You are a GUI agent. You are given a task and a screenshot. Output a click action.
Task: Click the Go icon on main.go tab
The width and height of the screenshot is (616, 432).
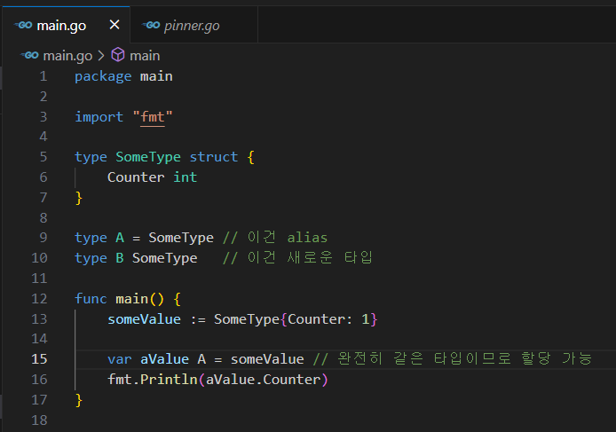coord(23,26)
